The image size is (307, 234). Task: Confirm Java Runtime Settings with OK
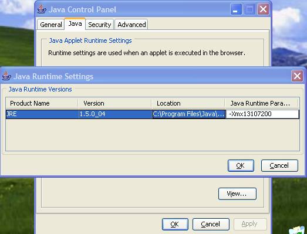click(x=241, y=165)
